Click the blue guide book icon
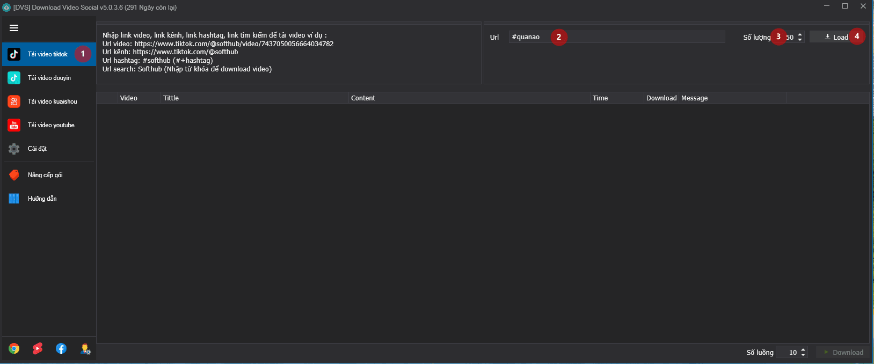The width and height of the screenshot is (874, 364). [14, 199]
